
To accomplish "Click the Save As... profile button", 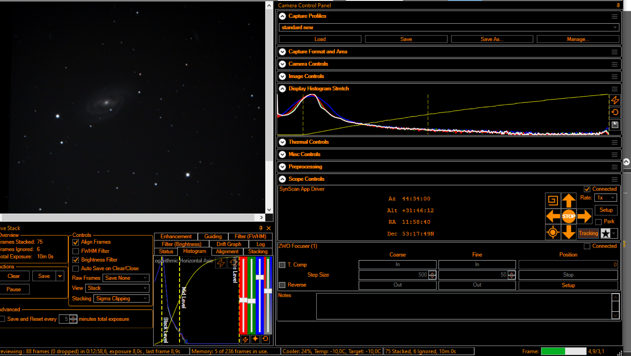I will point(492,39).
